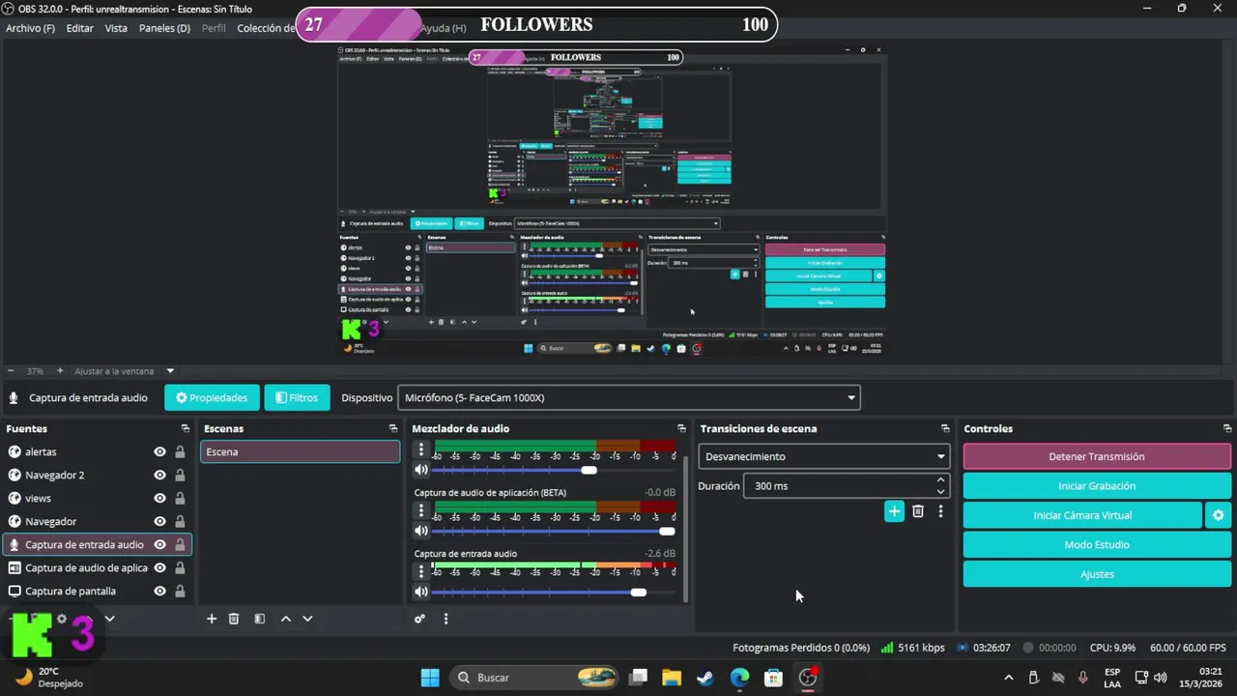Open options dots for Captura de audio de aplicación
This screenshot has height=696, width=1237.
coord(421,509)
